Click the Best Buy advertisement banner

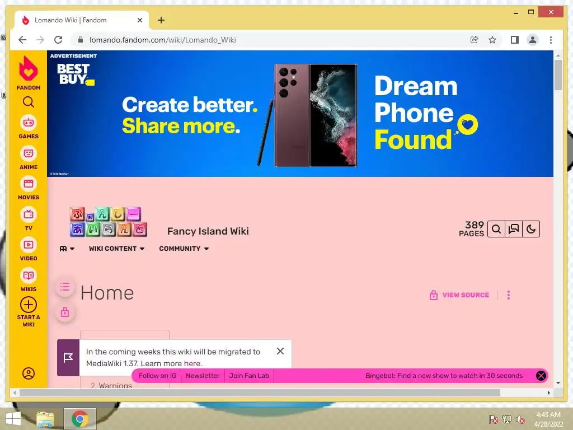coord(300,114)
